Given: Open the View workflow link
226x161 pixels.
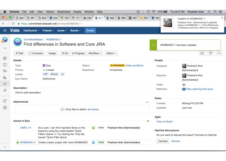Looking at the screenshot, I should click(x=135, y=66).
